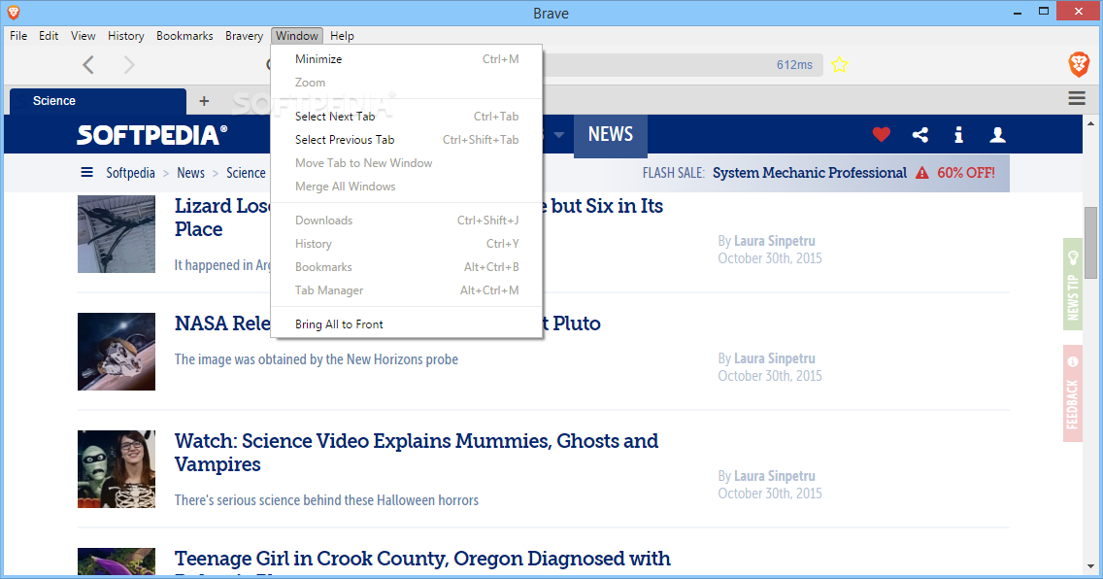Open System Mechanic Professional sale link
The height and width of the screenshot is (579, 1103).
(810, 173)
